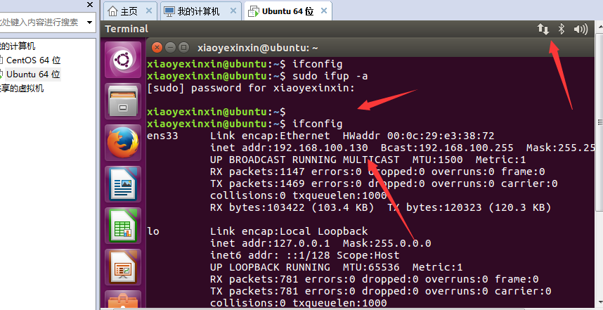
Task: Click the MTU:65536 value
Action: point(371,267)
